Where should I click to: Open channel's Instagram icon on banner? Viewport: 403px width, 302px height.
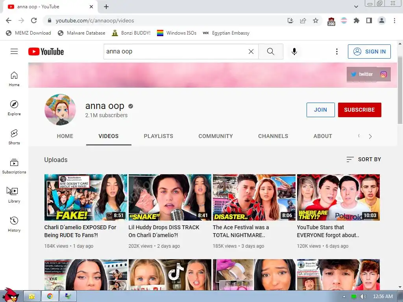coord(383,74)
